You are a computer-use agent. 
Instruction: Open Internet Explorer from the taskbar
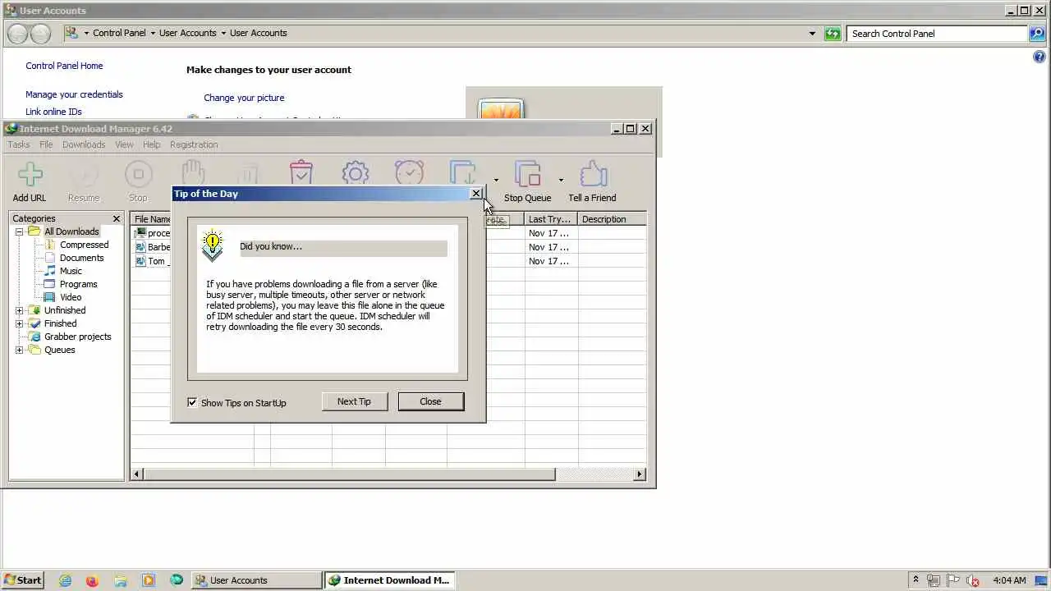65,580
